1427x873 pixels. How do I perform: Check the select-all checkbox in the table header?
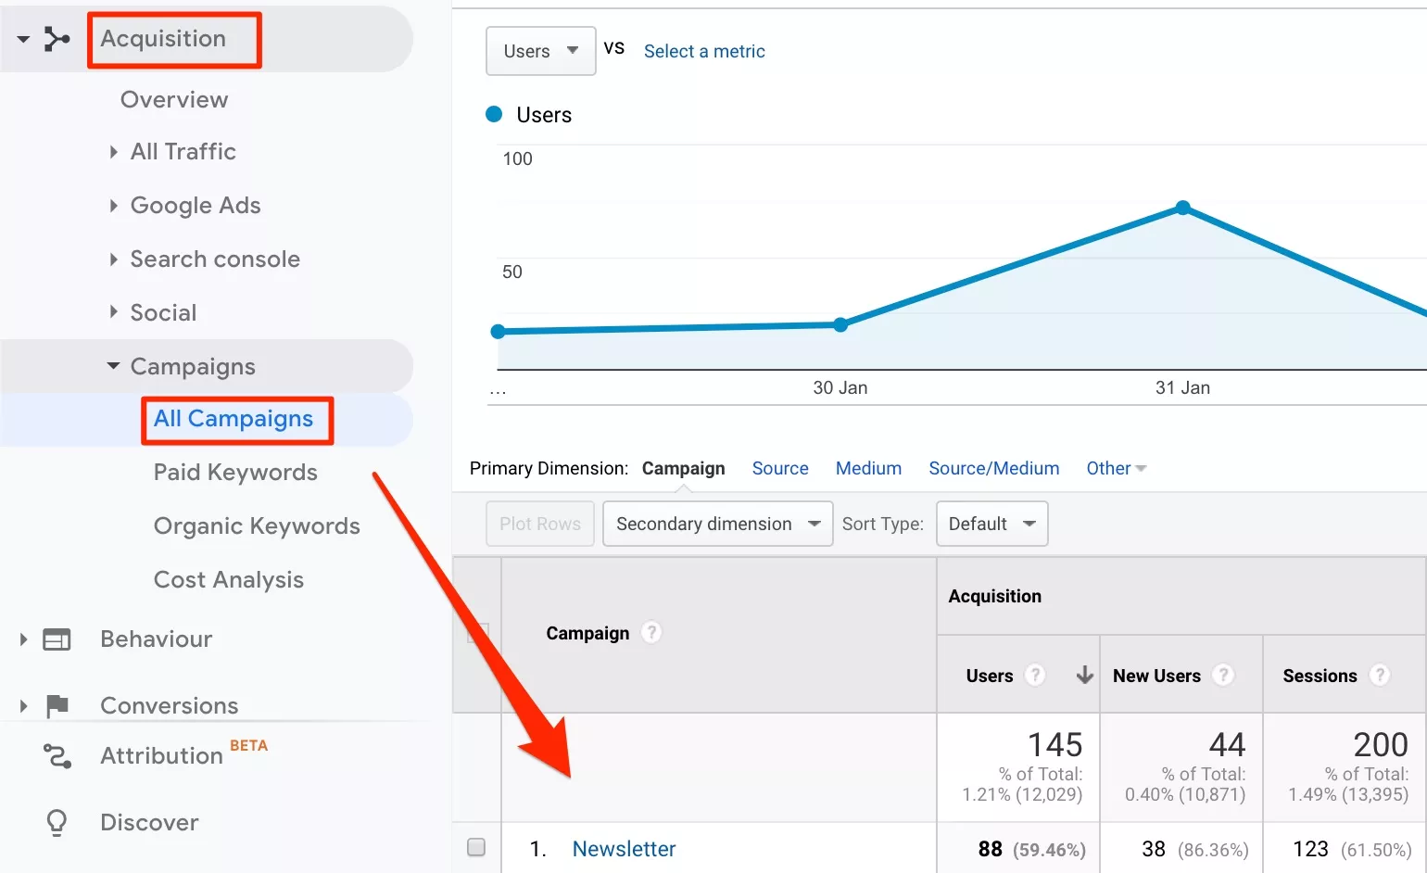point(478,634)
